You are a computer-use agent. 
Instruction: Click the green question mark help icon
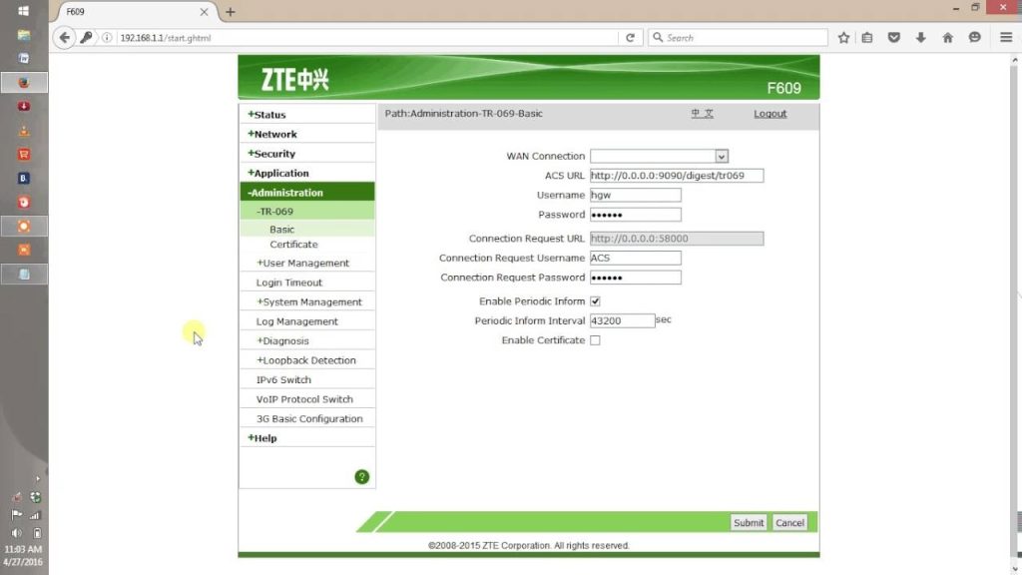click(361, 477)
